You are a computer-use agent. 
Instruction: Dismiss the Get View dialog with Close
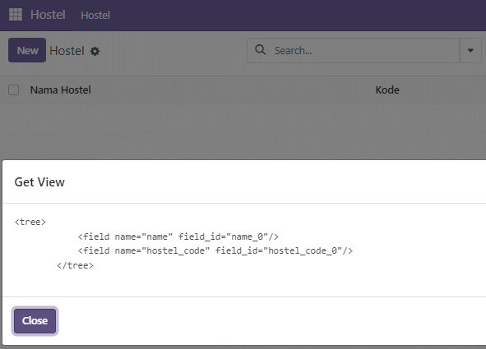tap(35, 321)
